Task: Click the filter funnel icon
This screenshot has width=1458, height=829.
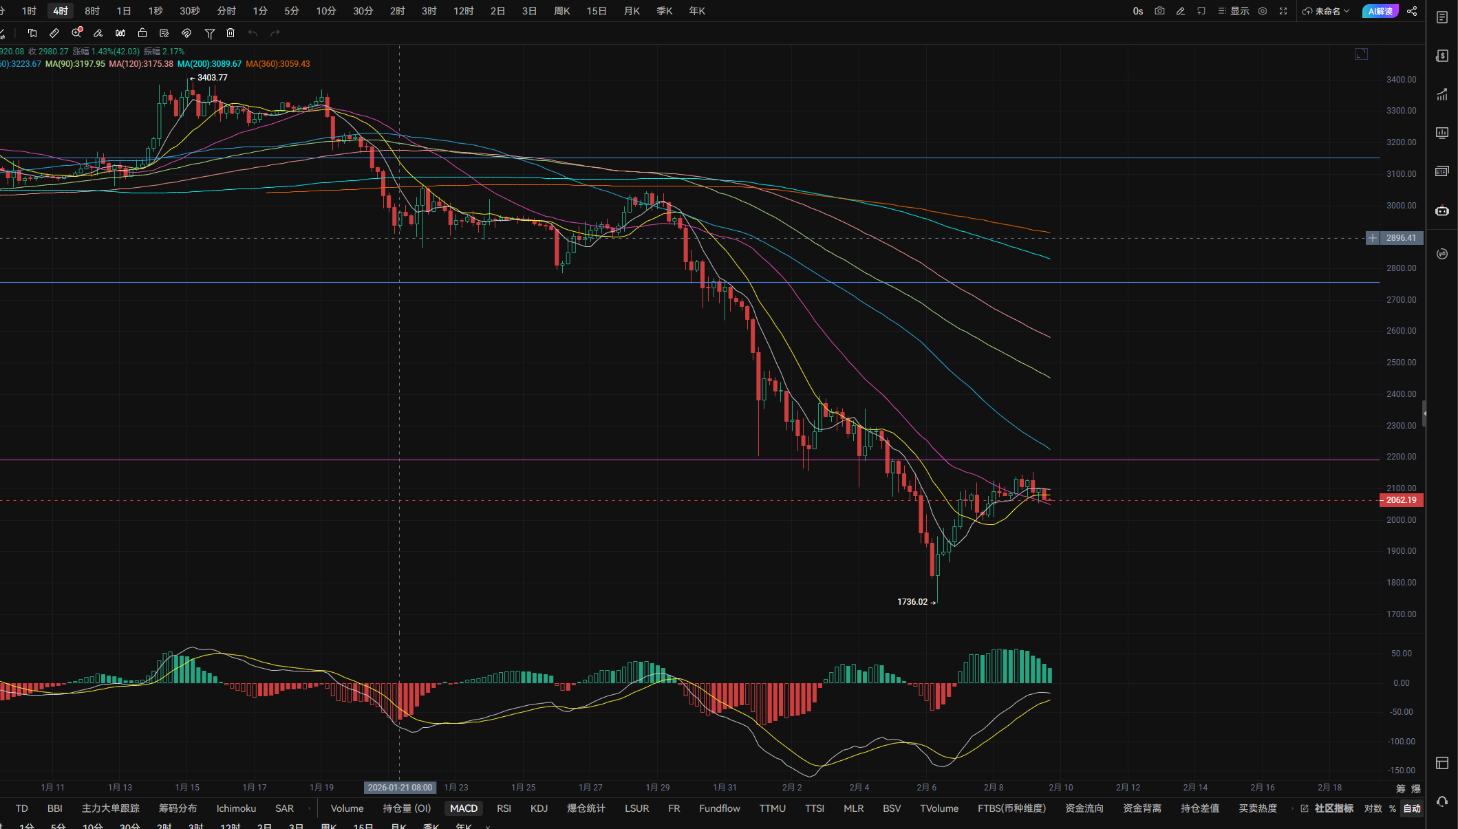Action: [210, 33]
